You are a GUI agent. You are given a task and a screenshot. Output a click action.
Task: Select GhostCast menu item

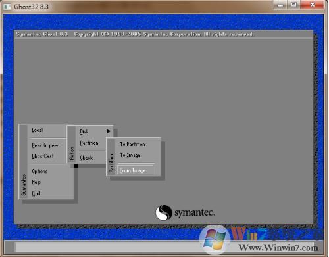[43, 156]
